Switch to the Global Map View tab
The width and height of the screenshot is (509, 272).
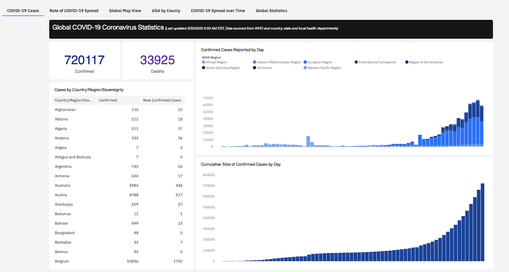125,11
